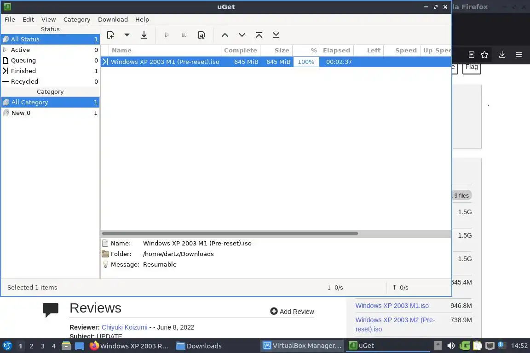Sort by Elapsed column header
Image resolution: width=530 pixels, height=353 pixels.
click(x=336, y=51)
